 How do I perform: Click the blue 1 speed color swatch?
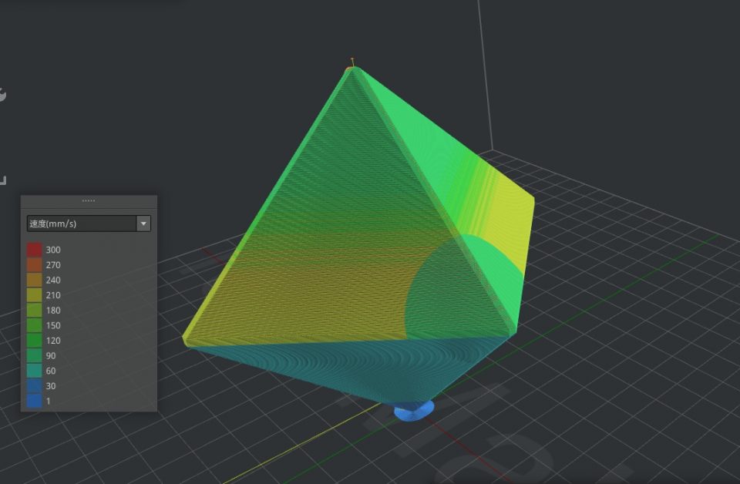tap(35, 401)
